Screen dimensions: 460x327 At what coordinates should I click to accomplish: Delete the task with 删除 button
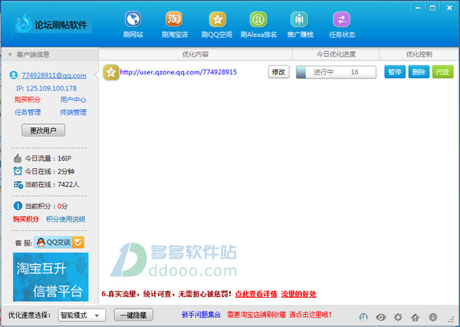coord(419,72)
